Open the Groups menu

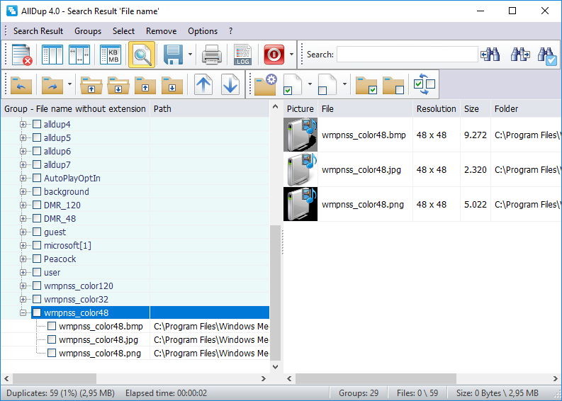[88, 31]
